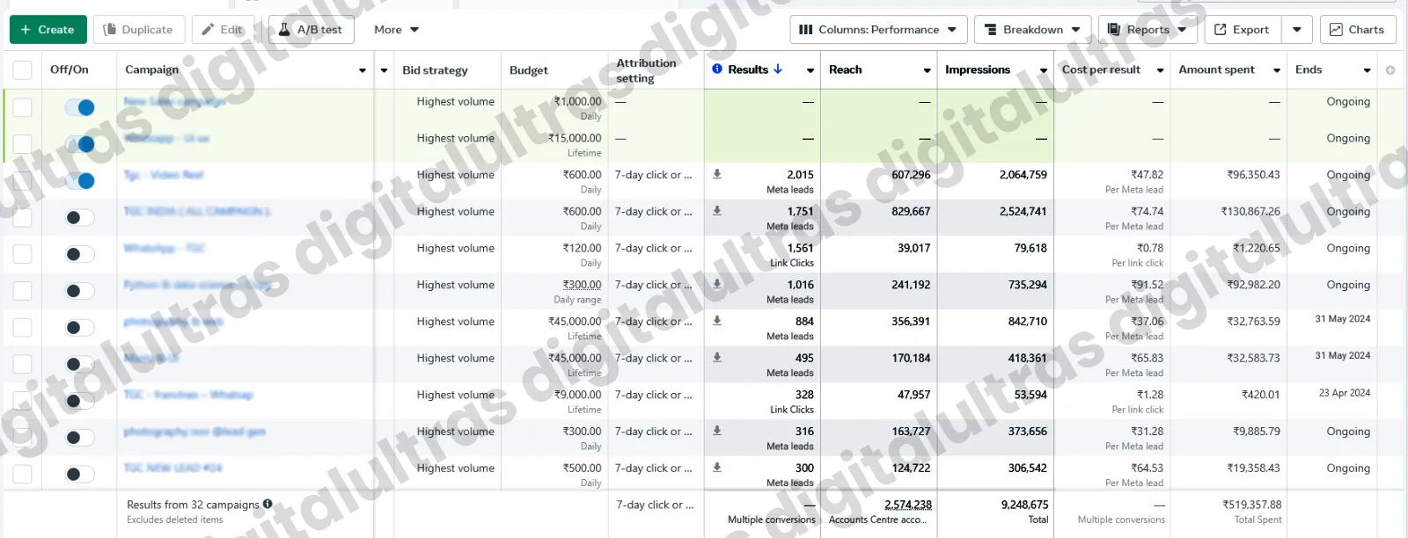Image resolution: width=1408 pixels, height=538 pixels.
Task: Click the download icon in 884 results row
Action: [717, 321]
